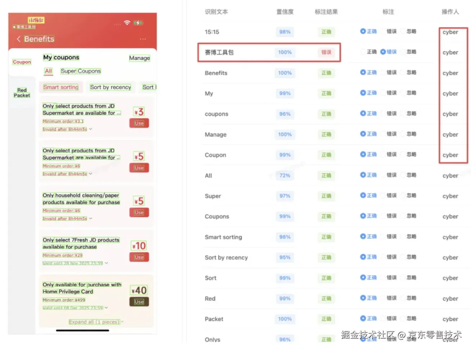The width and height of the screenshot is (471, 349).
Task: Select 忽略 for the Benefits row
Action: coord(408,72)
